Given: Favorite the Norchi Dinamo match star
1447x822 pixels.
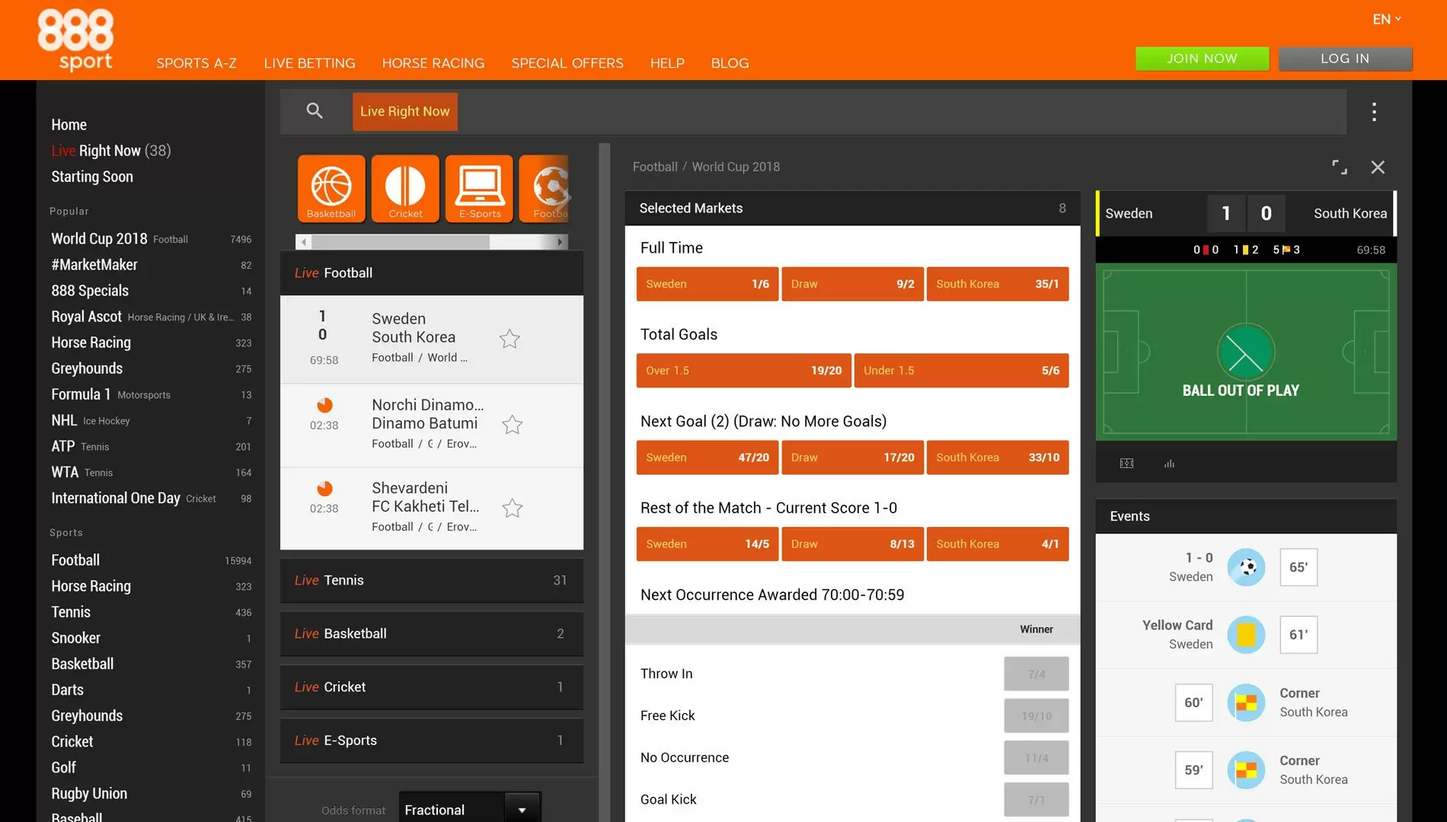Looking at the screenshot, I should coord(513,425).
